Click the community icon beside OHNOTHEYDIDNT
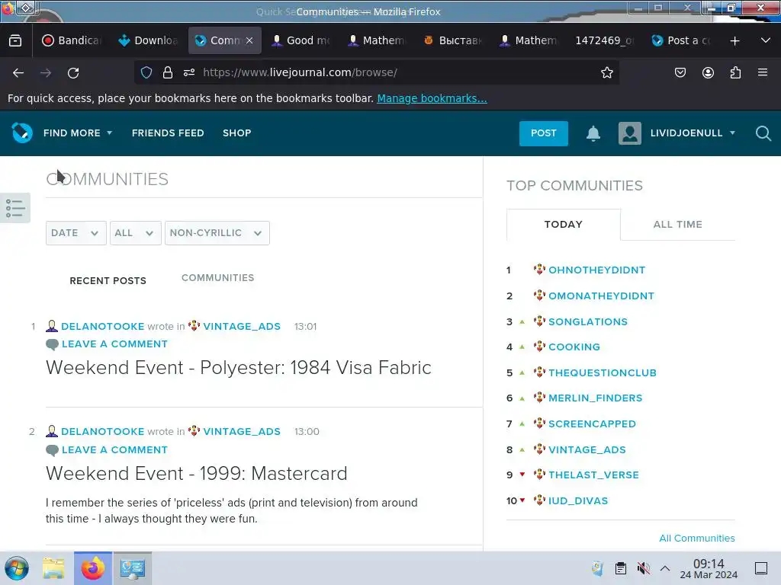Viewport: 781px width, 585px height. point(539,270)
